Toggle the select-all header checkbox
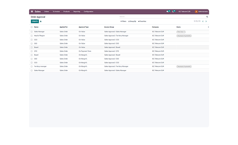Image resolution: width=238 pixels, height=145 pixels. click(x=31, y=27)
